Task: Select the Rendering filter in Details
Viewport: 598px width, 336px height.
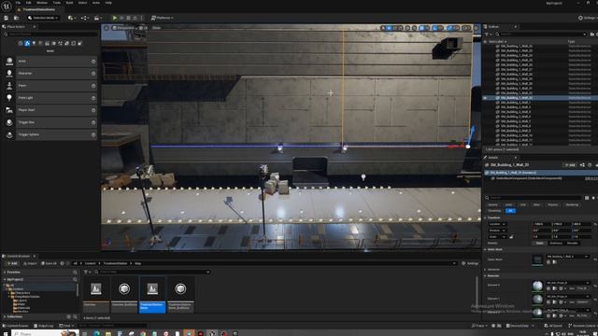Action: [x=572, y=205]
